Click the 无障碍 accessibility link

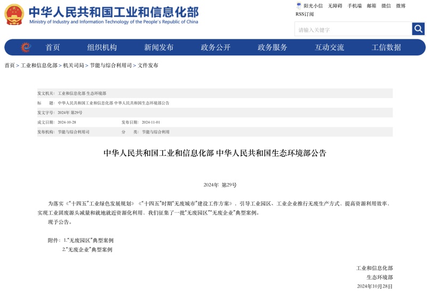[335, 6]
